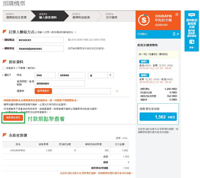Click the orange S member logo

[144, 20]
